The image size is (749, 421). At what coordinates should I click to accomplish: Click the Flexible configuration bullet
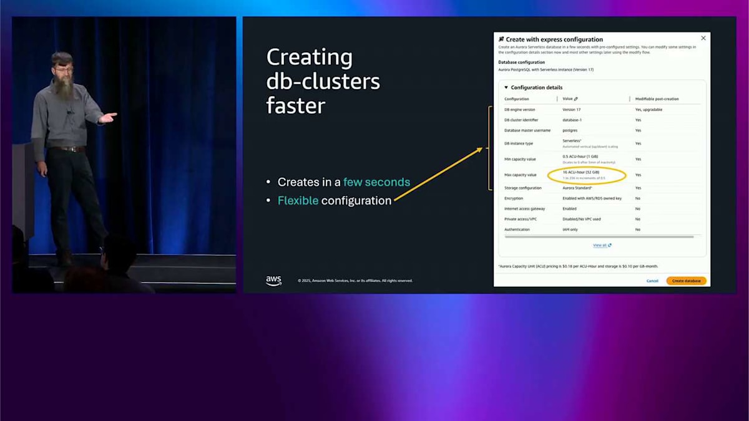[335, 200]
